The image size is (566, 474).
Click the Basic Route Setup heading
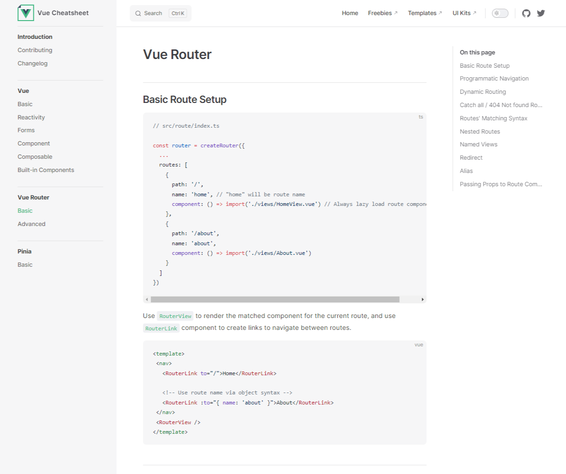(185, 99)
